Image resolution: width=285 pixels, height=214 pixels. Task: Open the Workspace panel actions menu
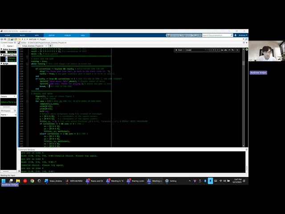[x=15, y=111]
